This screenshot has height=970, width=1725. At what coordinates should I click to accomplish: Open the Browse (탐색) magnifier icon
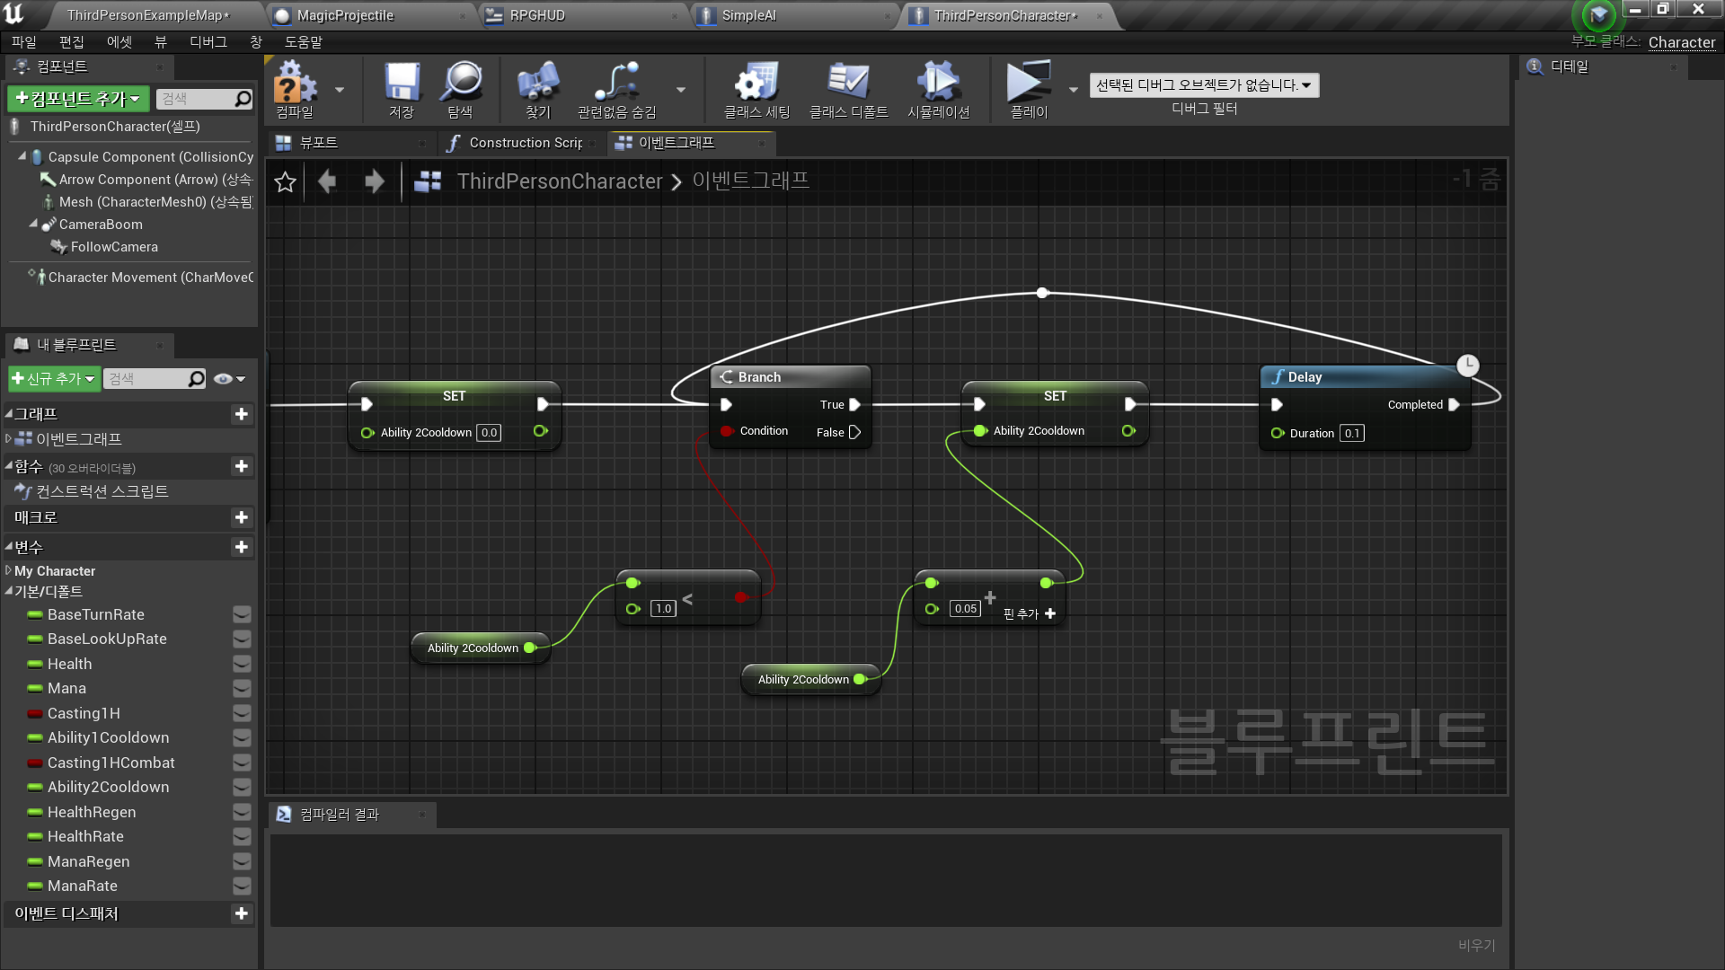(x=461, y=84)
